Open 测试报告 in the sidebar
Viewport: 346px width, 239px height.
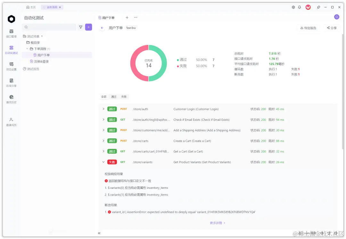coord(31,69)
